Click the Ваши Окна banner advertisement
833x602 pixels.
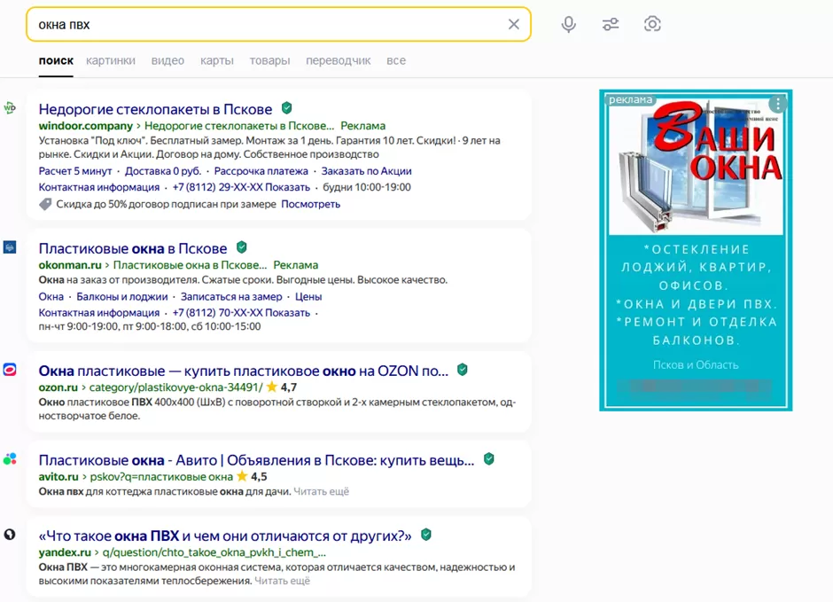tap(696, 250)
